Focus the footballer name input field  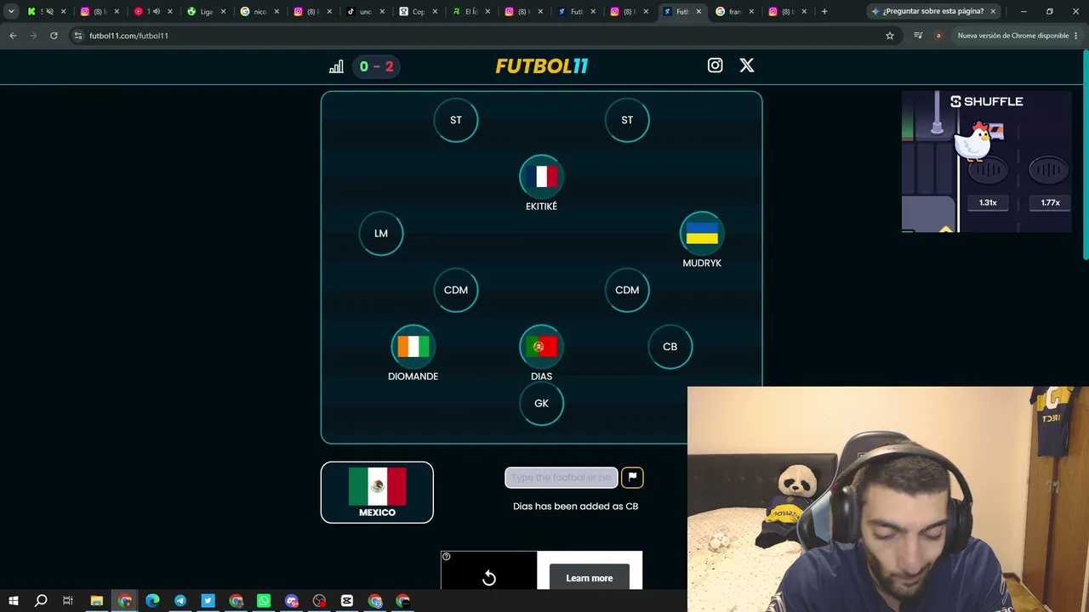point(562,478)
